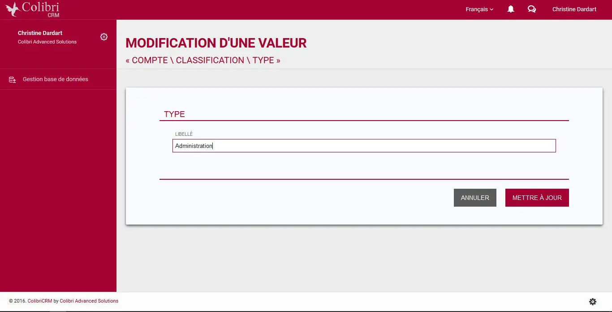The height and width of the screenshot is (312, 612).
Task: Focus the Libellé input containing Administration
Action: click(x=364, y=146)
